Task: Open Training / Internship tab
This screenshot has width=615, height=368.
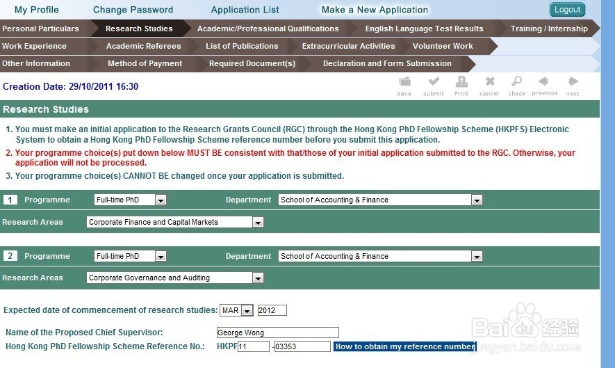Action: point(549,29)
